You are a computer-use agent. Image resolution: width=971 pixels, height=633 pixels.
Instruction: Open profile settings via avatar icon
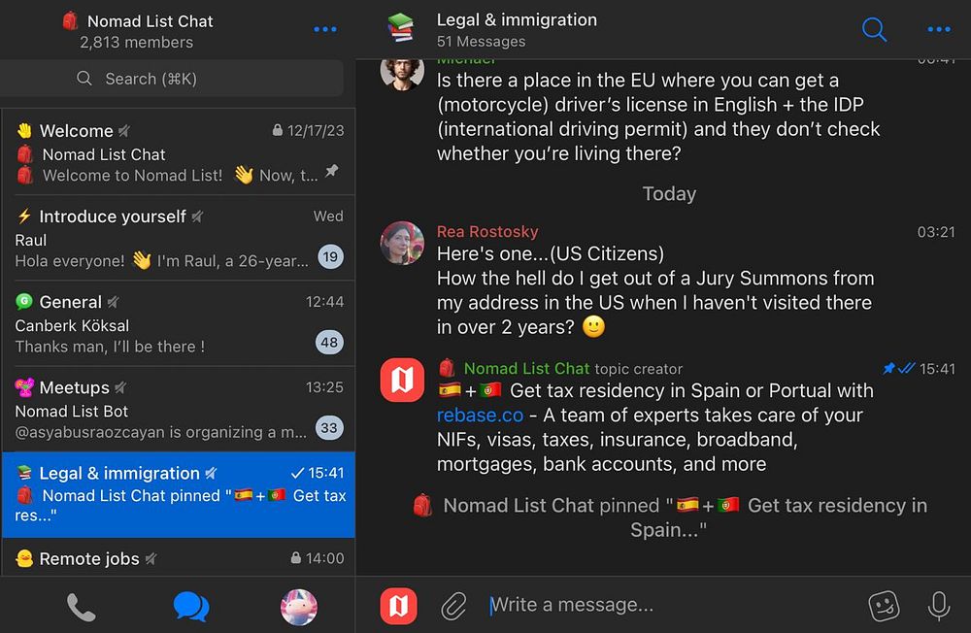point(299,607)
